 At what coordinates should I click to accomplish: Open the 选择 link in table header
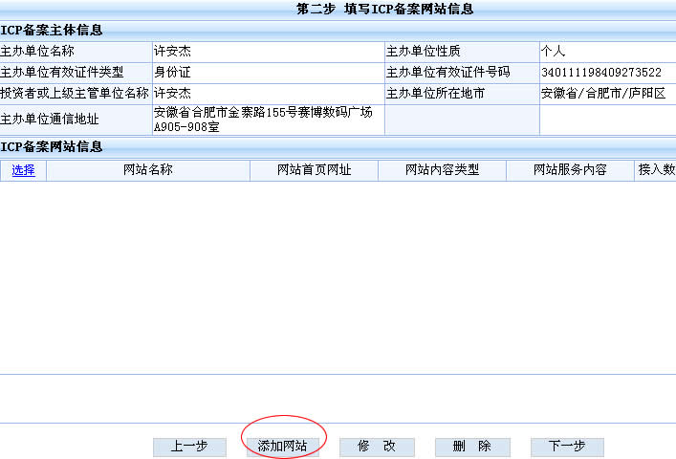23,170
